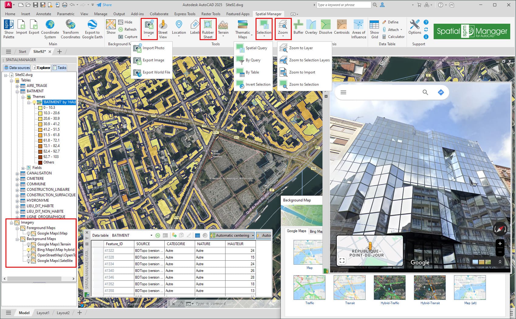Screen dimensions: 516x319
Task: Choose Spatial Query from Selection menu
Action: click(253, 48)
